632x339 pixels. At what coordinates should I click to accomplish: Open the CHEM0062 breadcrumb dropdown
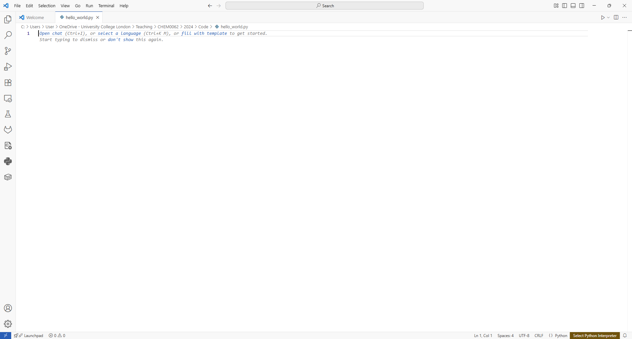(x=168, y=27)
